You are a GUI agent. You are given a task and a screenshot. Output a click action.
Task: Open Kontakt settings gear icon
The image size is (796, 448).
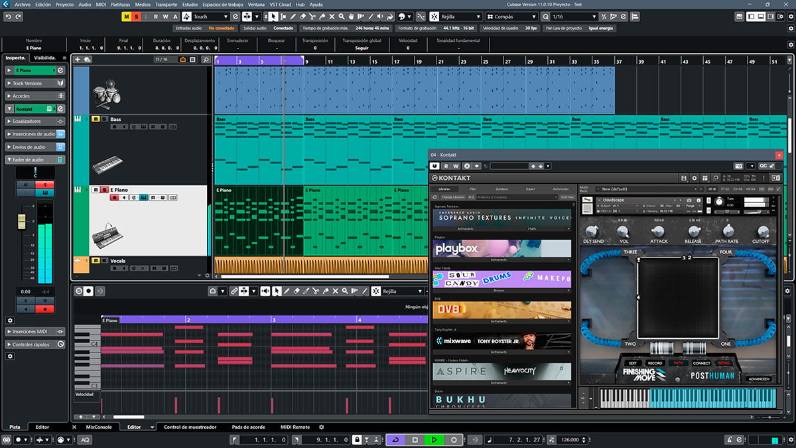click(695, 178)
